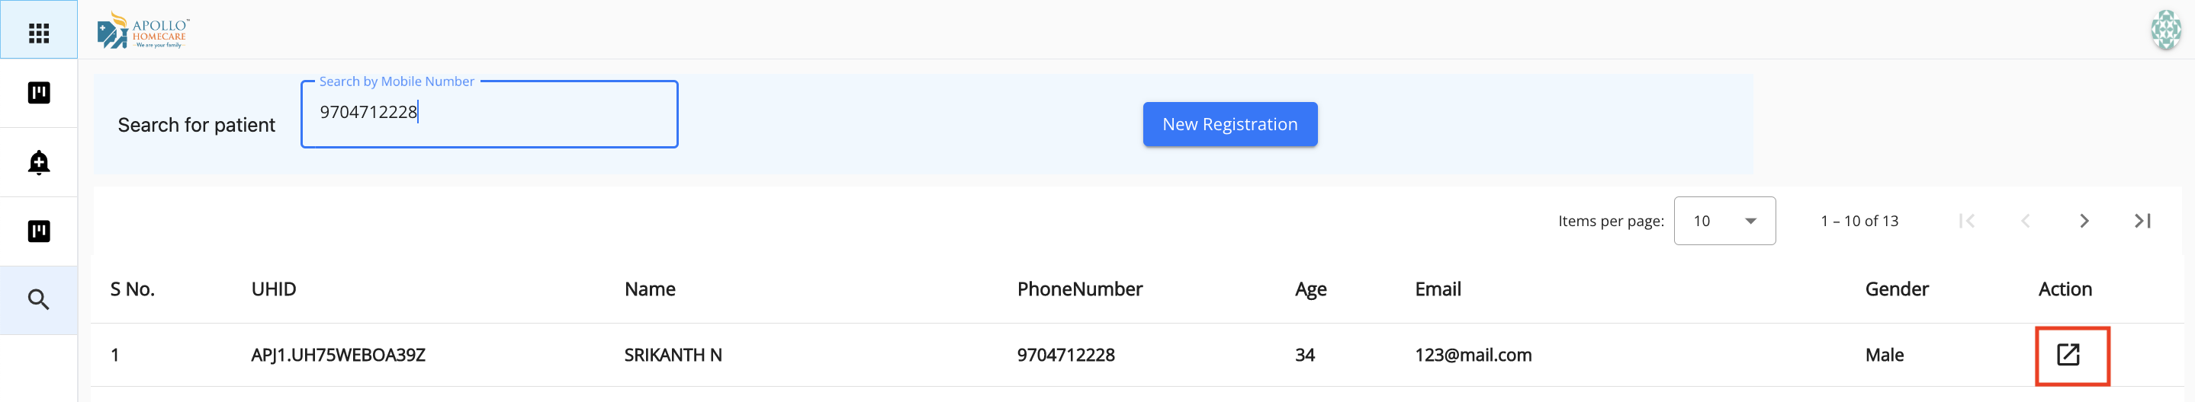Open the user profile avatar

coord(2165,30)
